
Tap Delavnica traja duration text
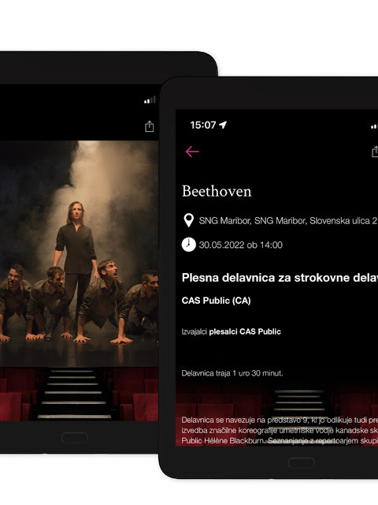232,373
